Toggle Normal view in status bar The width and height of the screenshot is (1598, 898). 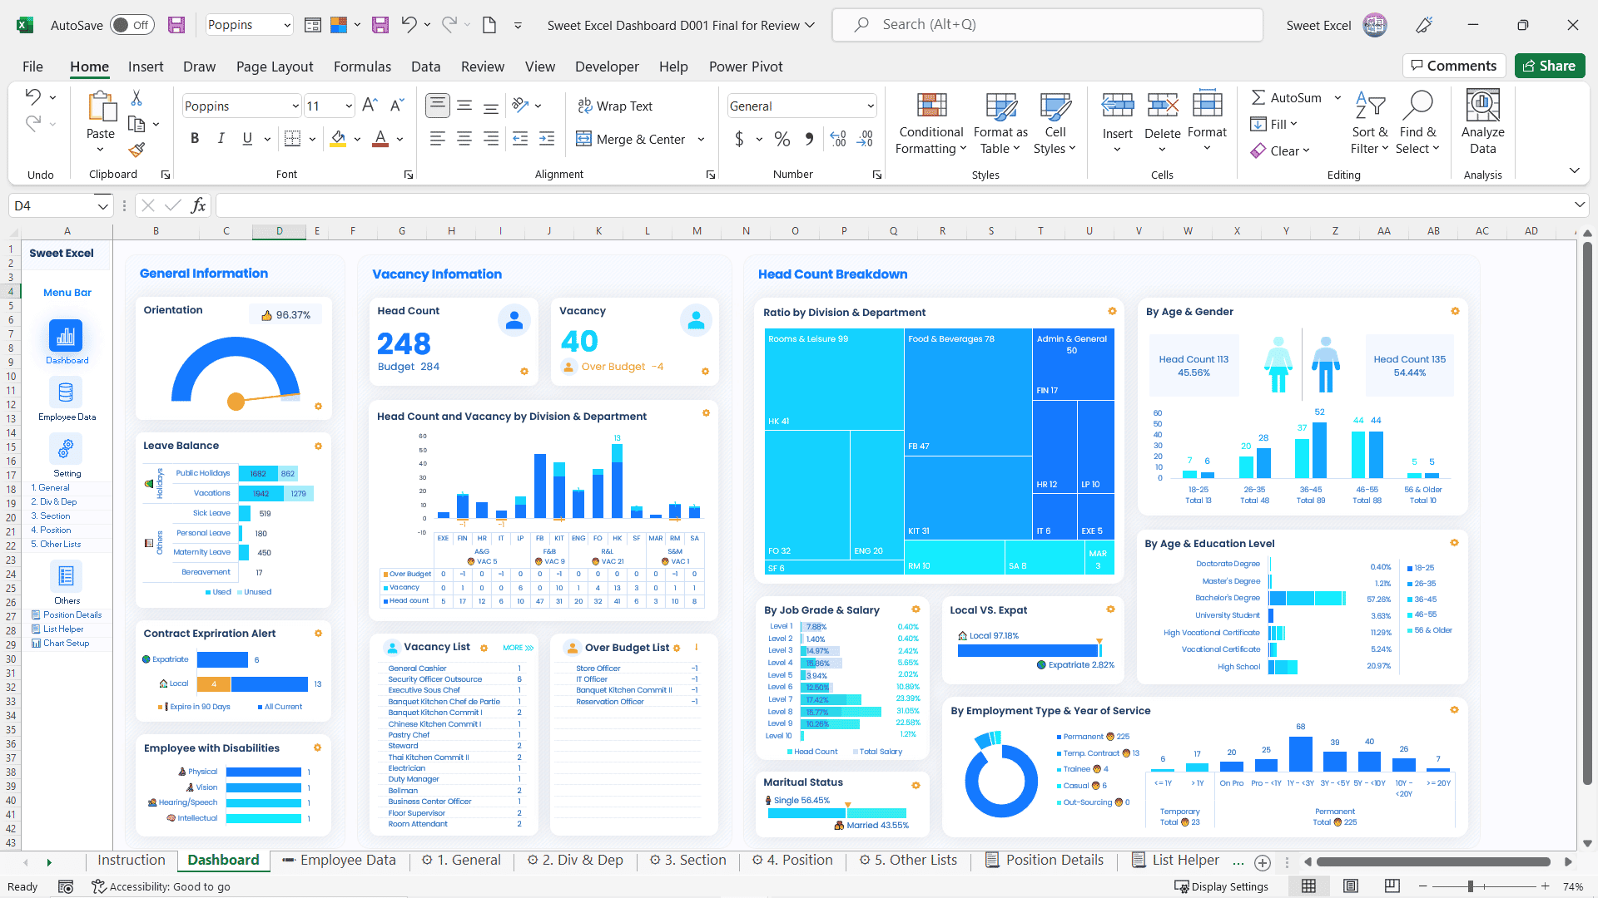pos(1309,886)
